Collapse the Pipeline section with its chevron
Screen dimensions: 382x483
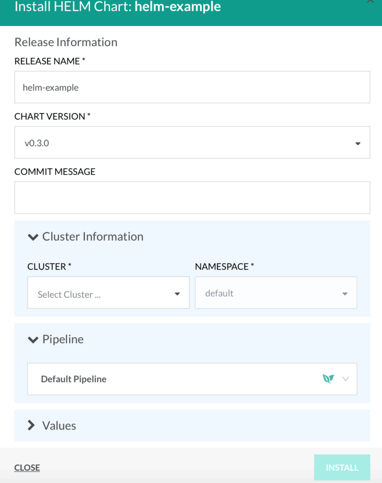pos(33,340)
